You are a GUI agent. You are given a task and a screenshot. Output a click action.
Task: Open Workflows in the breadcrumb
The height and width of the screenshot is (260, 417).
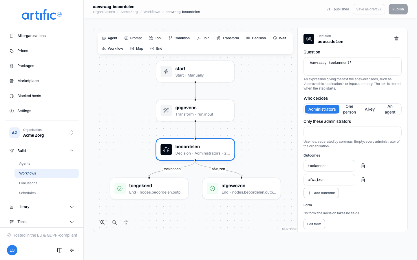pyautogui.click(x=152, y=12)
